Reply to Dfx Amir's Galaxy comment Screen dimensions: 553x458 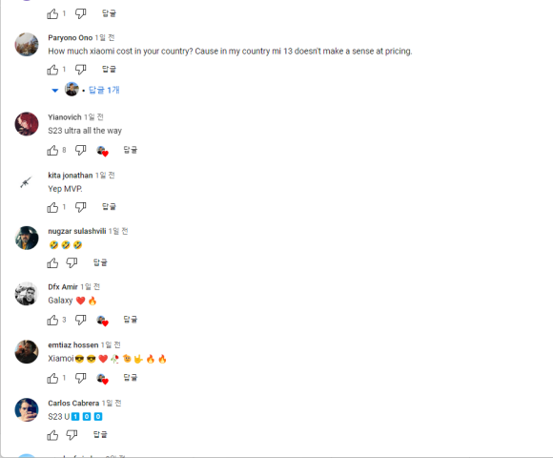point(130,320)
